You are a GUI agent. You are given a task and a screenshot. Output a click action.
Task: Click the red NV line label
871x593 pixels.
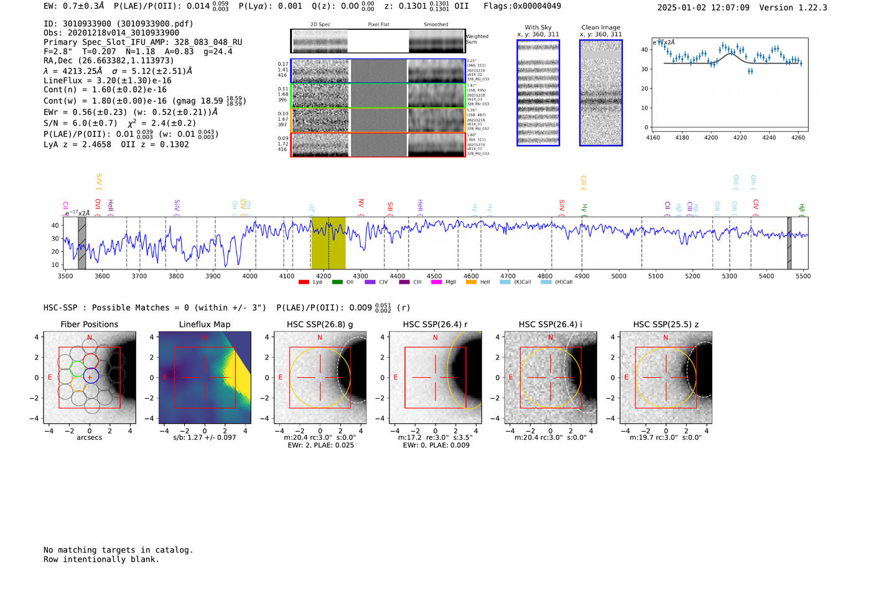361,207
